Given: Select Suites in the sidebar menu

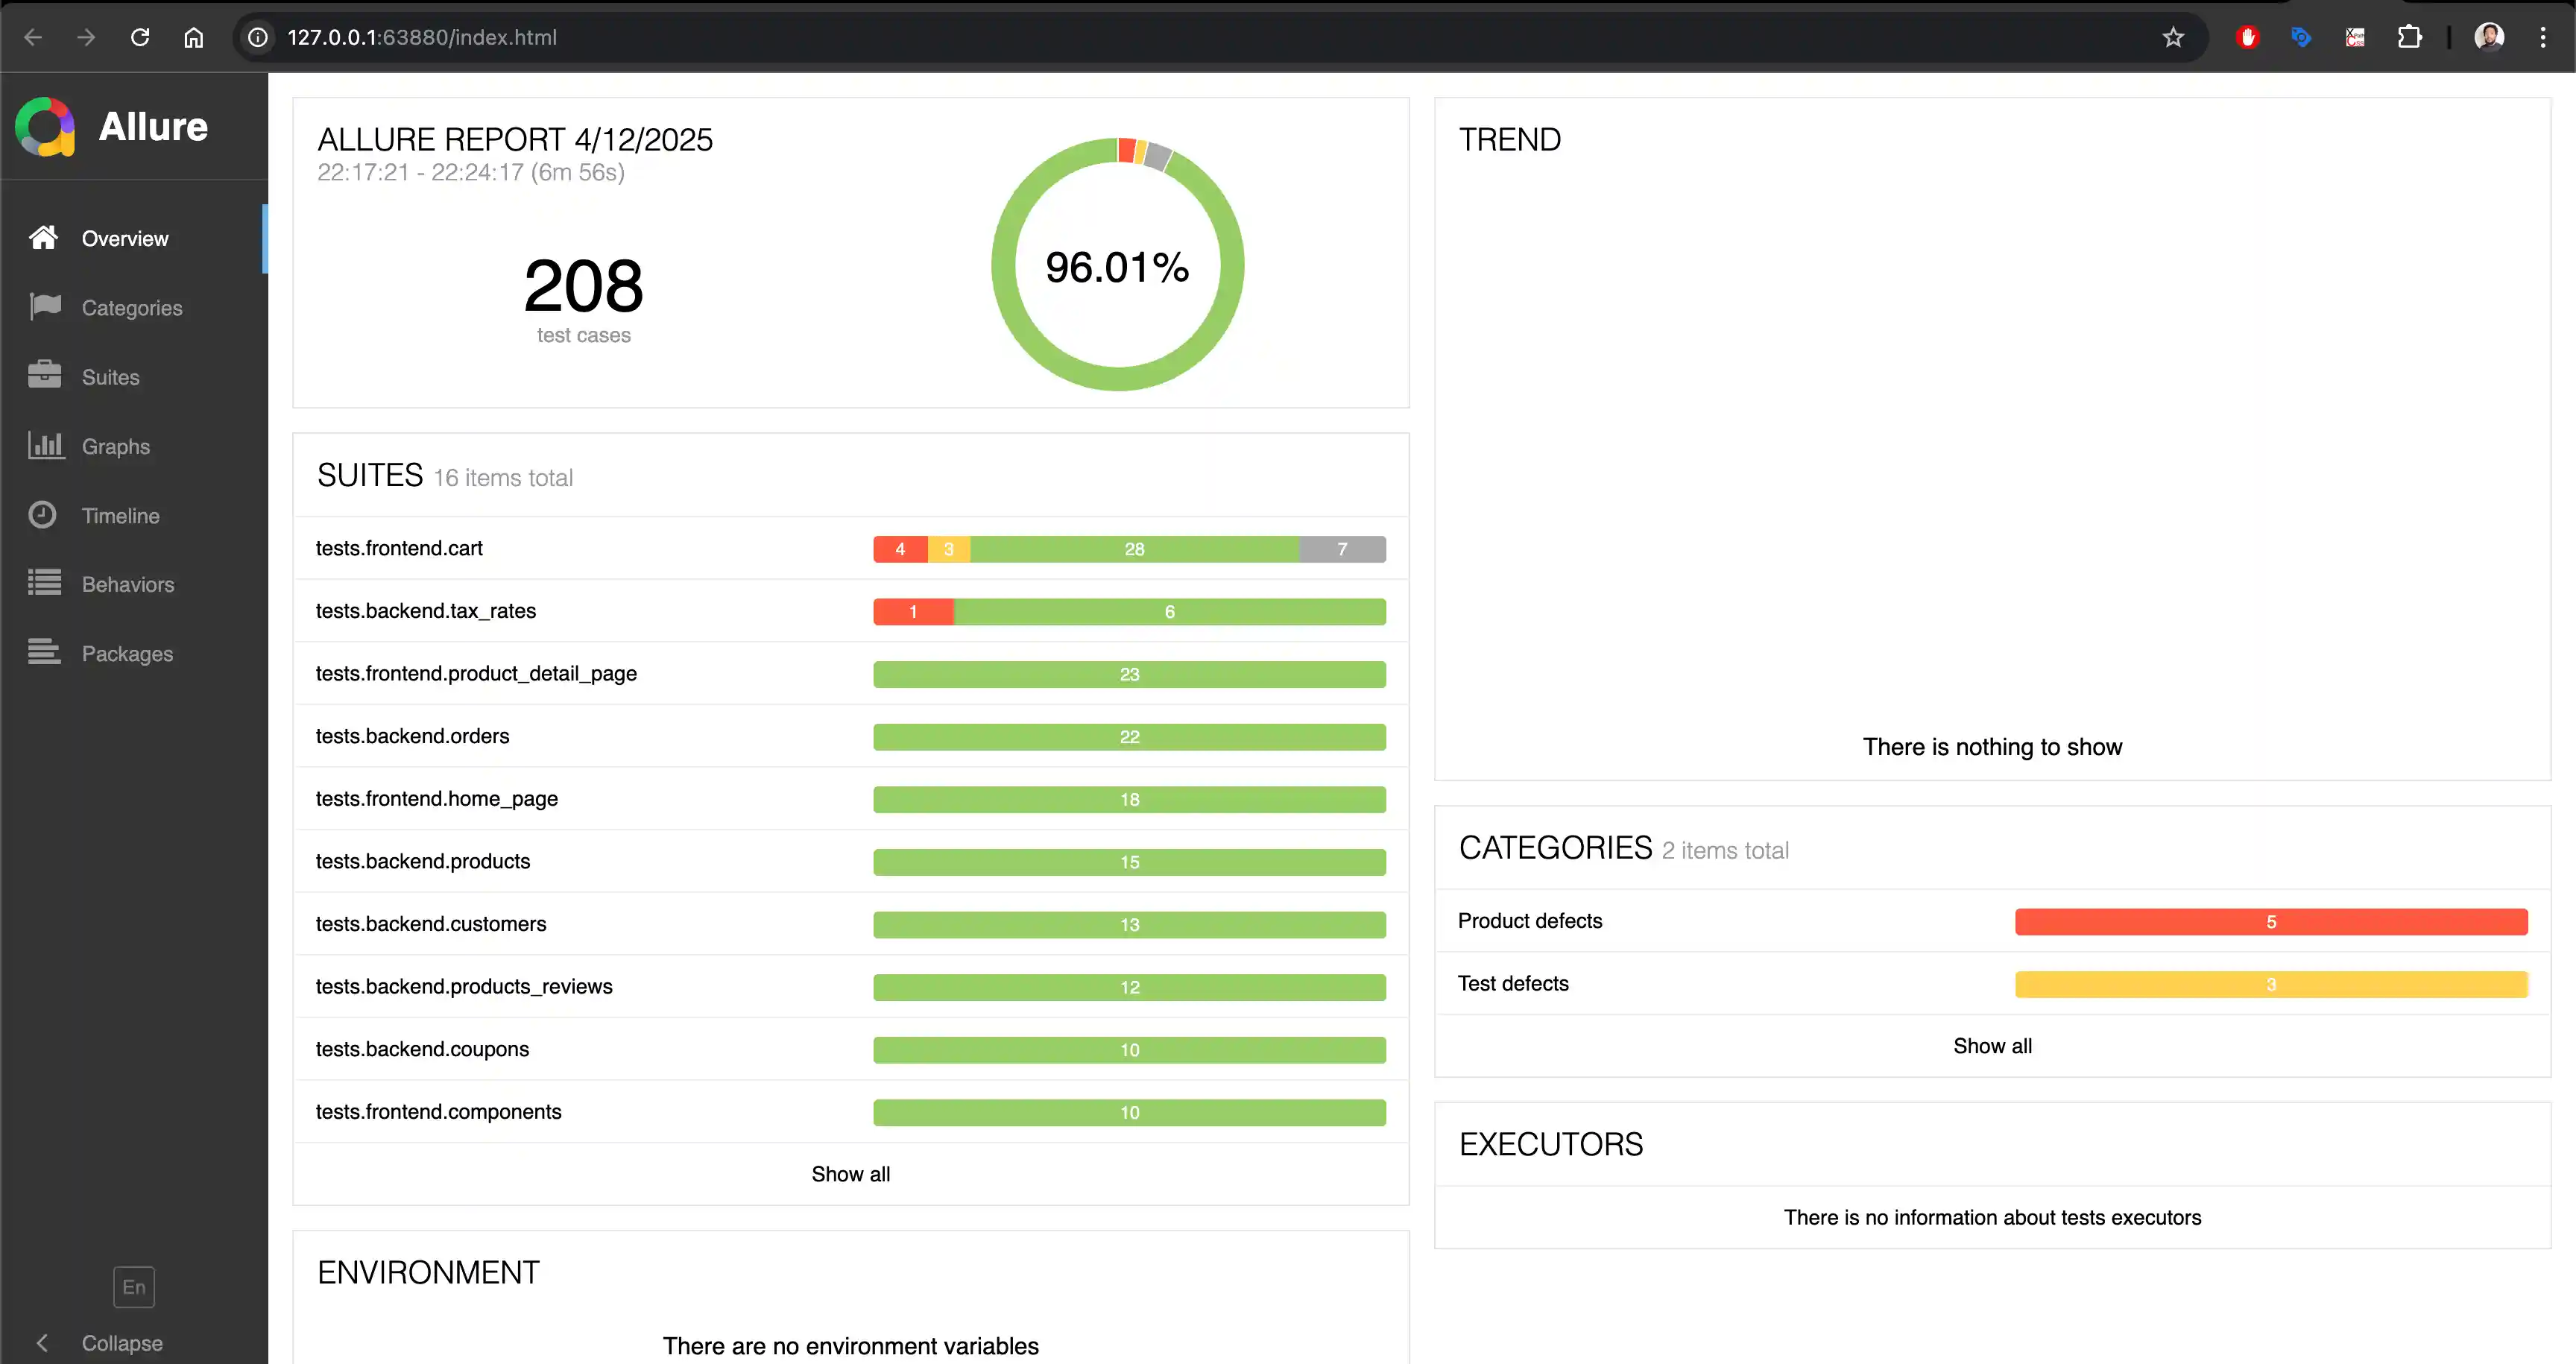Looking at the screenshot, I should [x=110, y=376].
